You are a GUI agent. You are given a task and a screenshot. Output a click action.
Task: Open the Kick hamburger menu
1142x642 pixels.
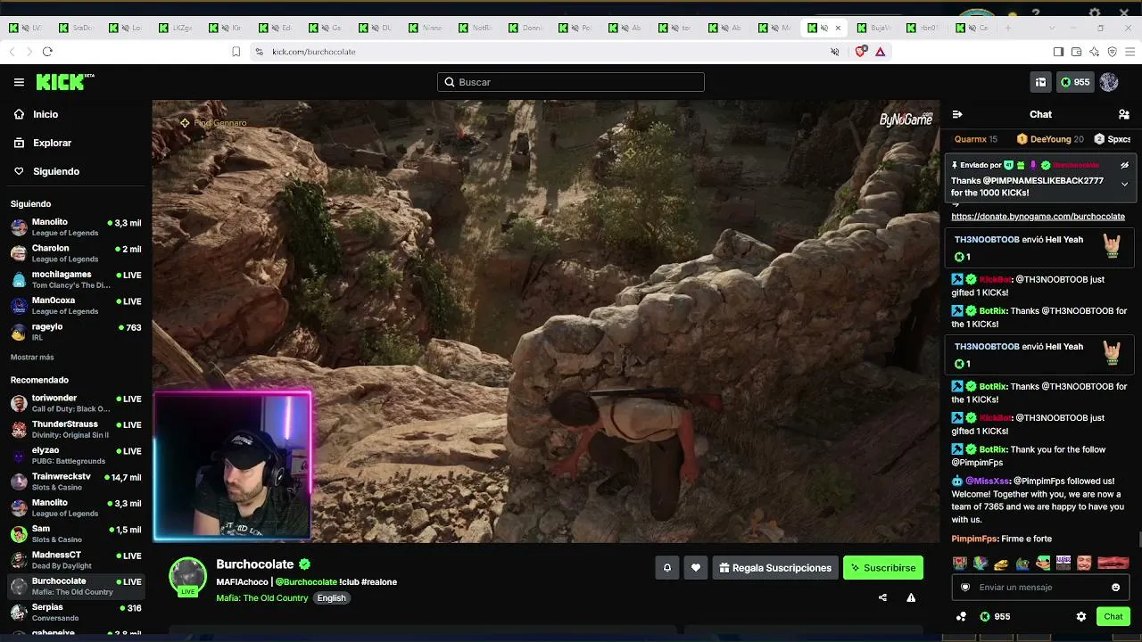point(19,82)
